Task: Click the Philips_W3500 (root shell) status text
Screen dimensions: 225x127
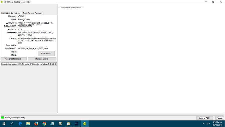Action: click(15, 117)
